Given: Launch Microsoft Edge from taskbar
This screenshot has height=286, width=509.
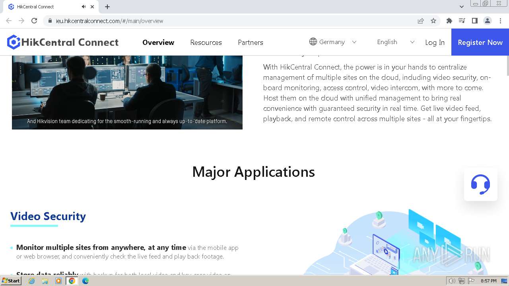Looking at the screenshot, I should coord(85,281).
